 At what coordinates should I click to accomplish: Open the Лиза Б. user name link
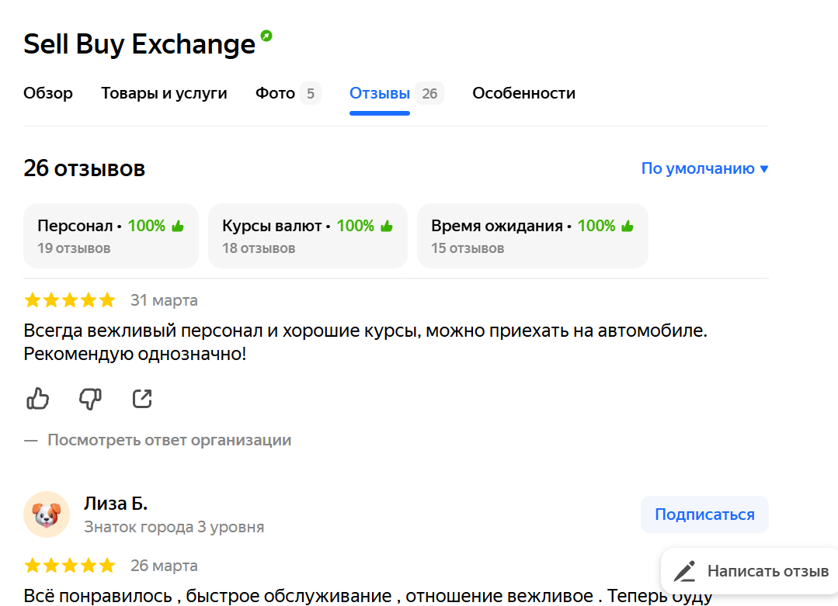(x=116, y=503)
